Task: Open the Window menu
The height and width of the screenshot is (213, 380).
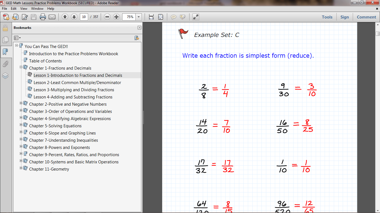Action: pos(37,9)
